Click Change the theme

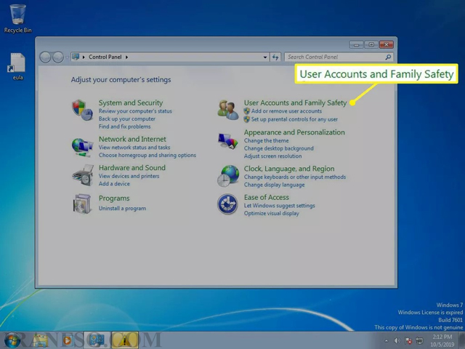(266, 140)
